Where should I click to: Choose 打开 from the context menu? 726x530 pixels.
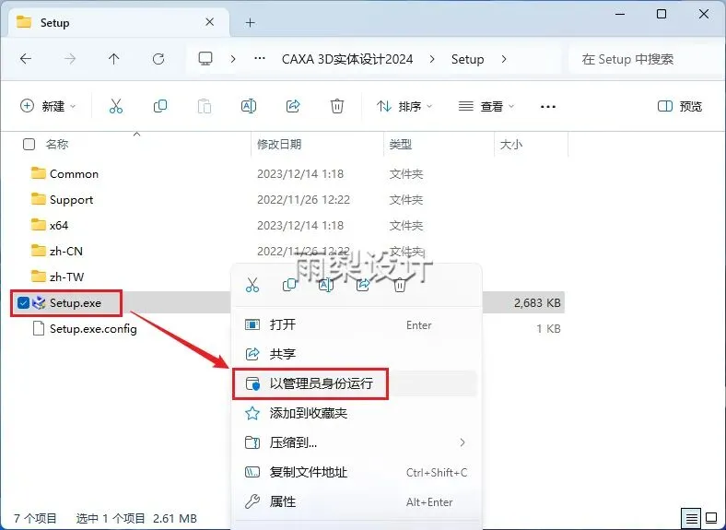point(357,324)
